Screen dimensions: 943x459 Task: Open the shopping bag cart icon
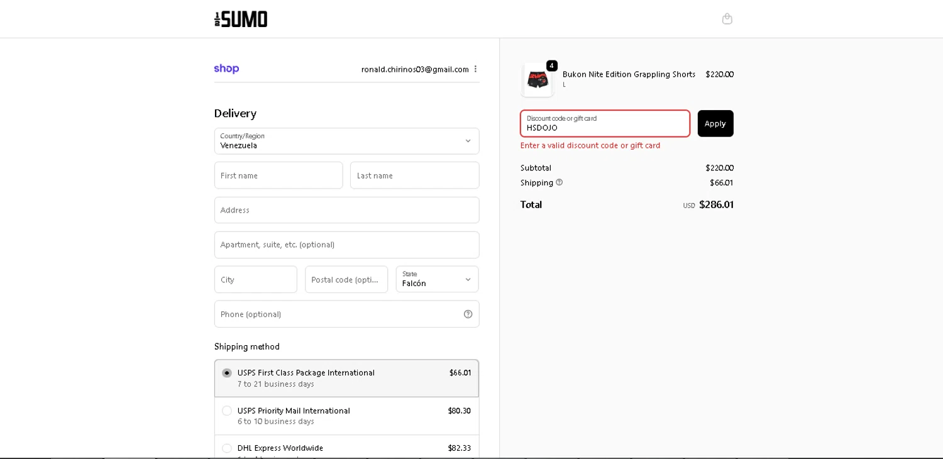[x=727, y=19]
